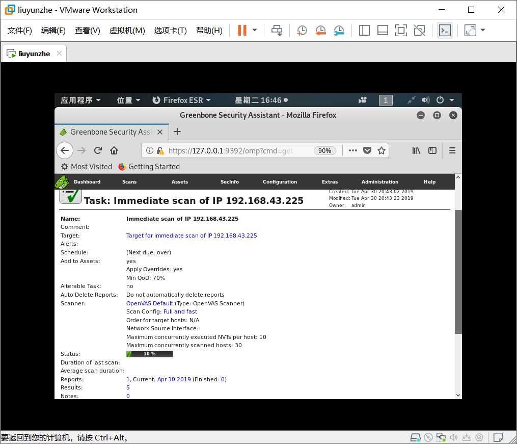
Task: Open the guest power system menu
Action: 445,100
